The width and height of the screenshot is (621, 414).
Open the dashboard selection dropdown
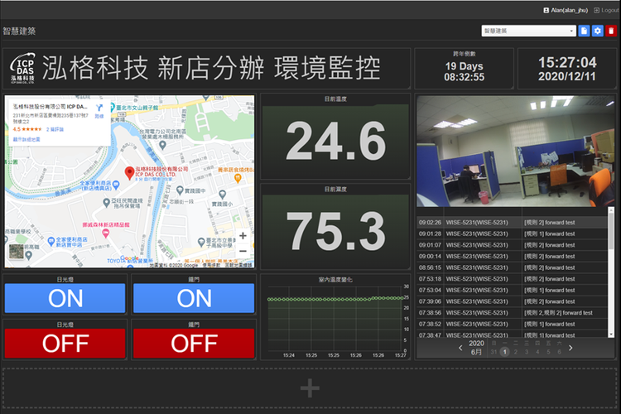tap(528, 31)
